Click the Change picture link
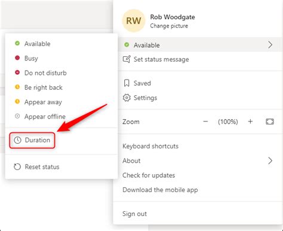Viewport: 283px width, 231px height. [x=169, y=26]
